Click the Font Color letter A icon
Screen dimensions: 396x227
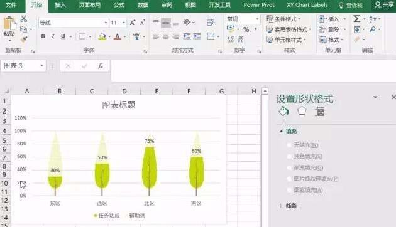(x=117, y=36)
